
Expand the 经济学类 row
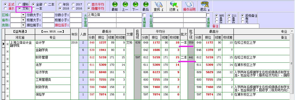tap(7, 74)
